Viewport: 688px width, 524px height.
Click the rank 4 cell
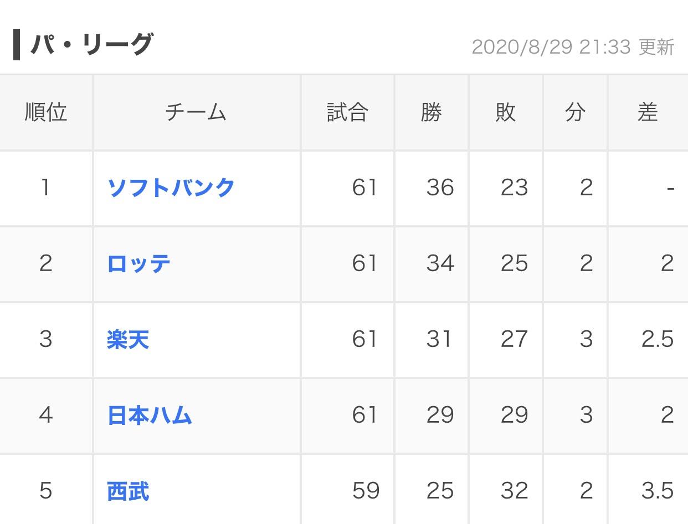coord(46,415)
